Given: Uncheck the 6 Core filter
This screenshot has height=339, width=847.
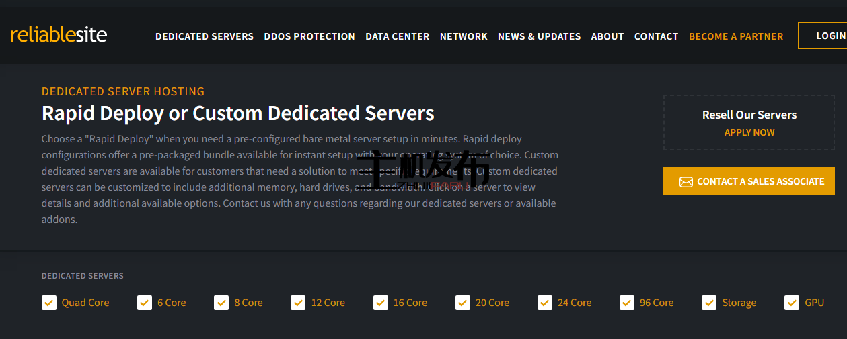Looking at the screenshot, I should [145, 303].
